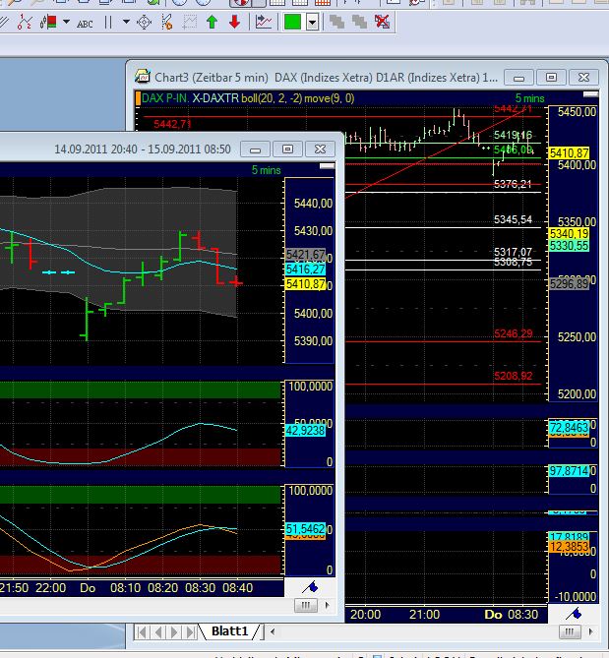609x658 pixels.
Task: Click the chart-with-arrow indicator icon
Action: pyautogui.click(x=264, y=22)
